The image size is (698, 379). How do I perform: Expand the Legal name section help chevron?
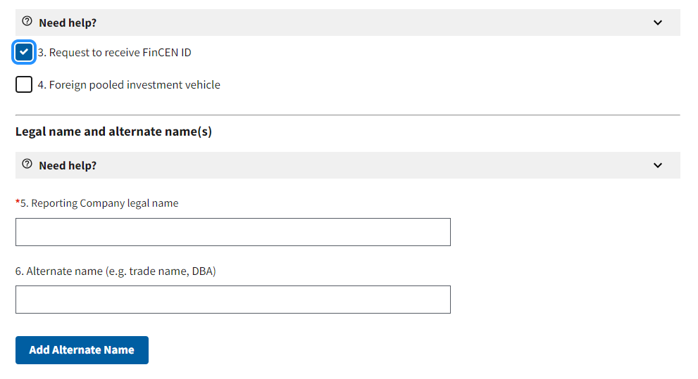click(x=657, y=165)
